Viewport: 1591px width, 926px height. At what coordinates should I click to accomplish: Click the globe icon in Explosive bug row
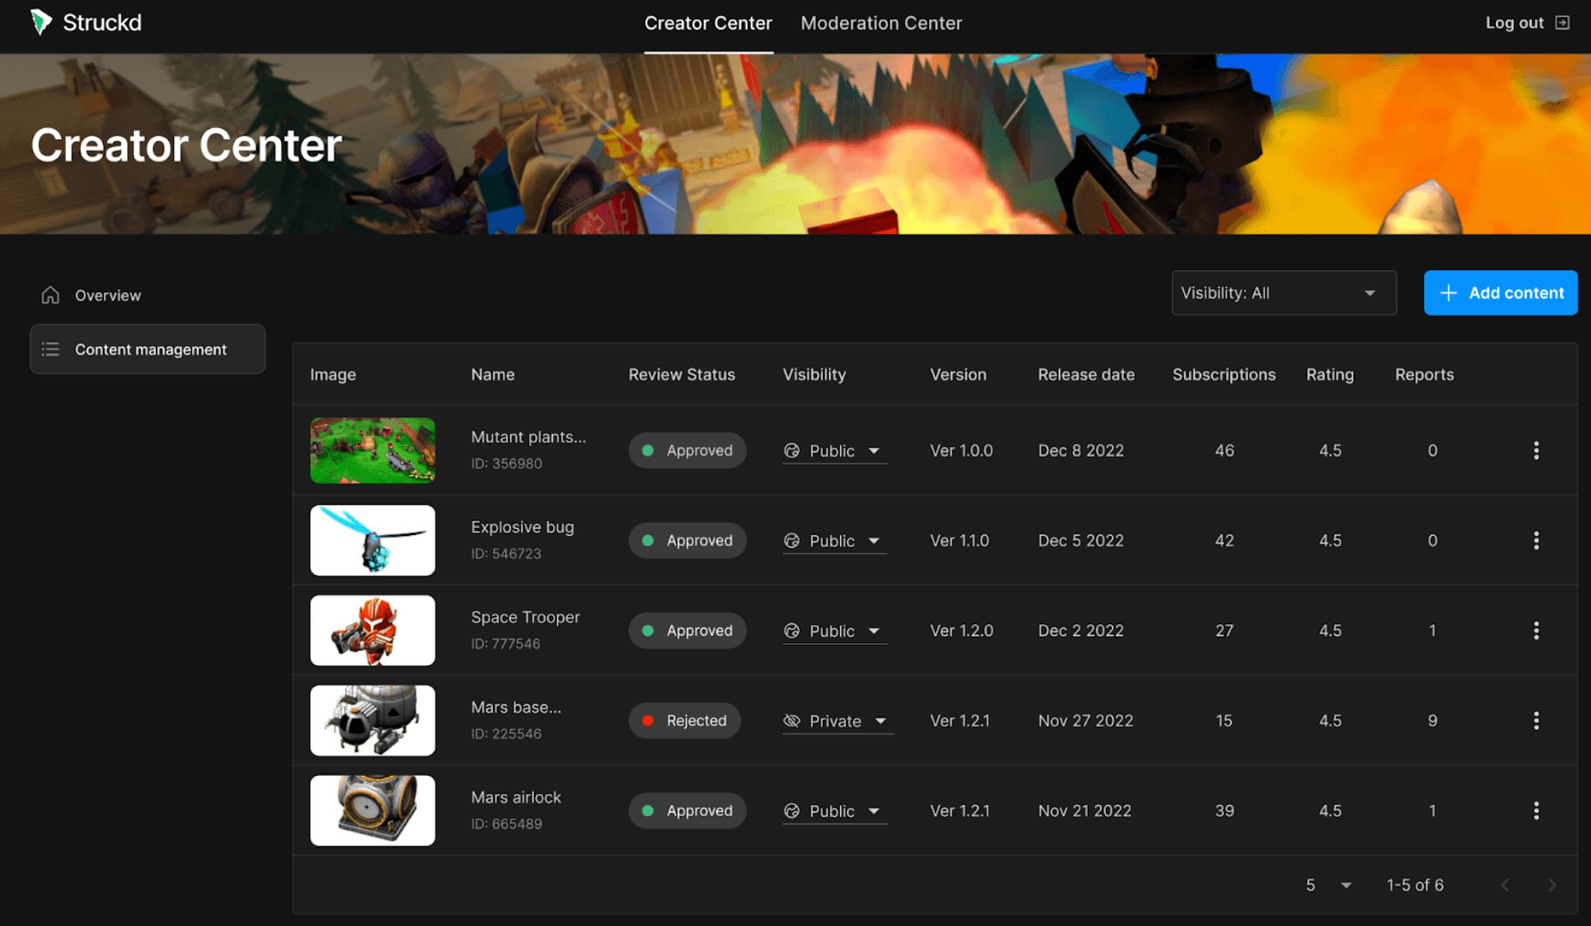coord(792,541)
